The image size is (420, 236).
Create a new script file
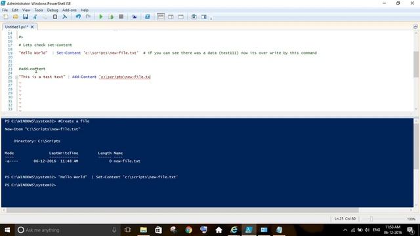[x=6, y=17]
